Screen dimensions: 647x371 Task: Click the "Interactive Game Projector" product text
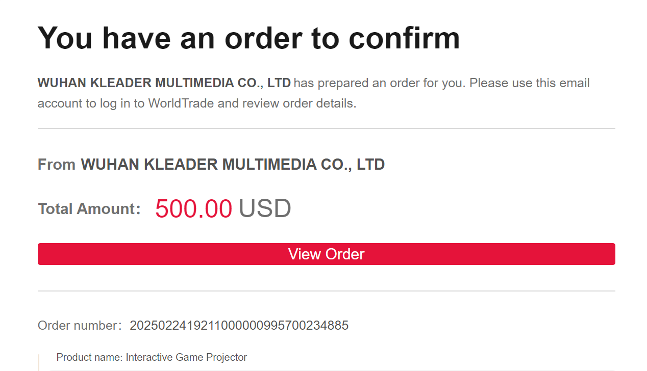(x=186, y=357)
